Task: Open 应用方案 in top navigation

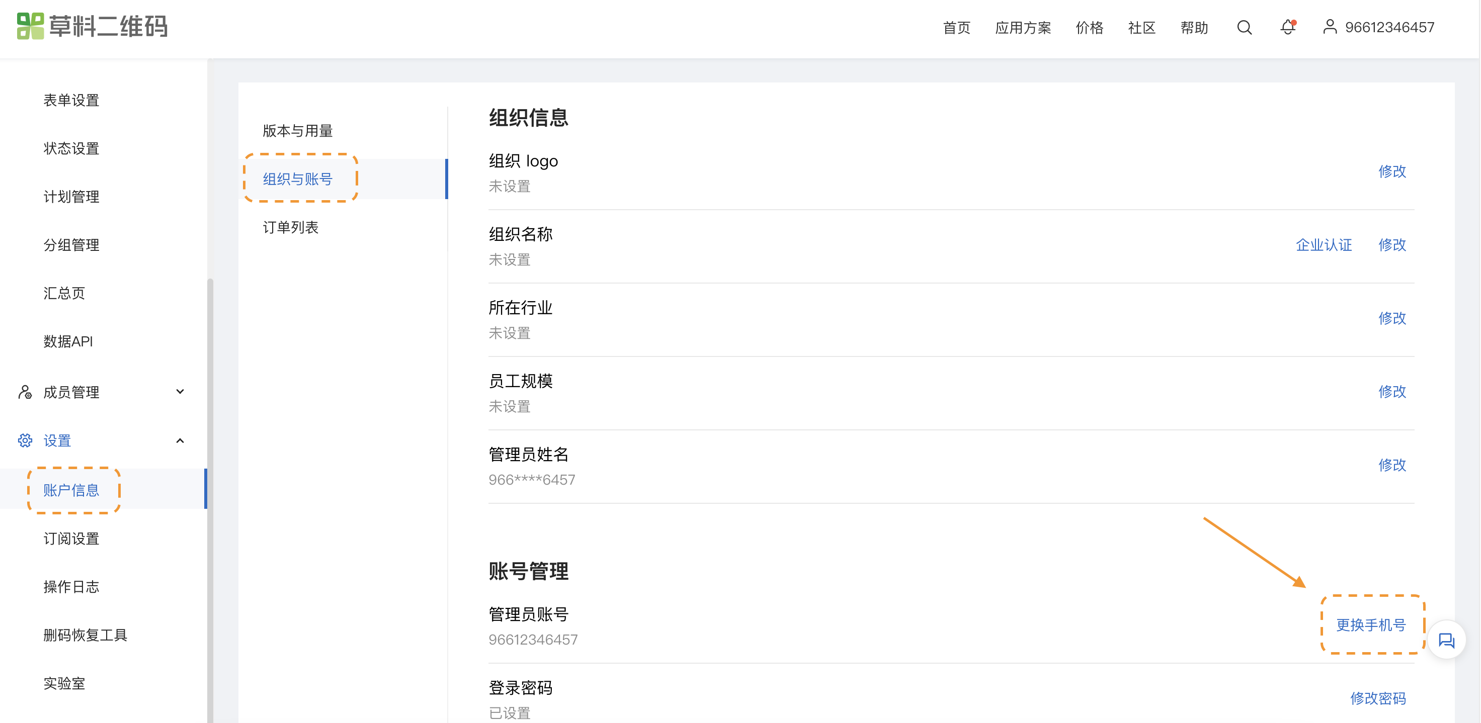Action: click(1023, 28)
